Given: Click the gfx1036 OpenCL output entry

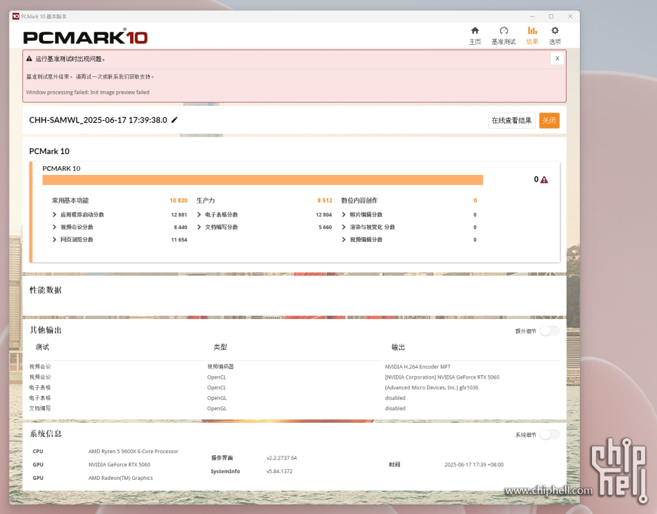Looking at the screenshot, I should click(432, 387).
